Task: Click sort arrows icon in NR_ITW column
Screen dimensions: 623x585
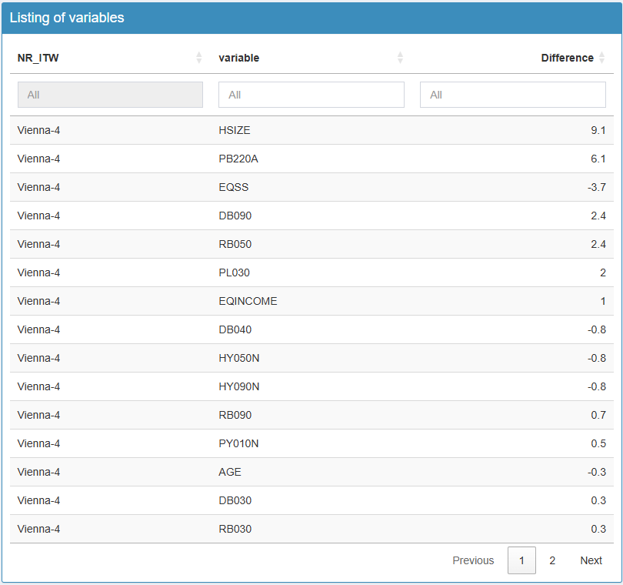Action: [199, 58]
